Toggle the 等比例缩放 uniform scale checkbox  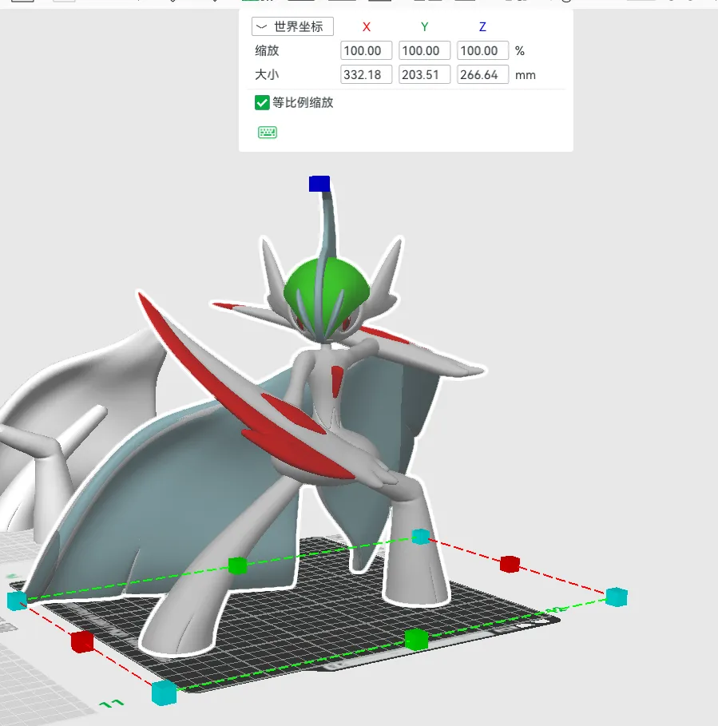[262, 102]
